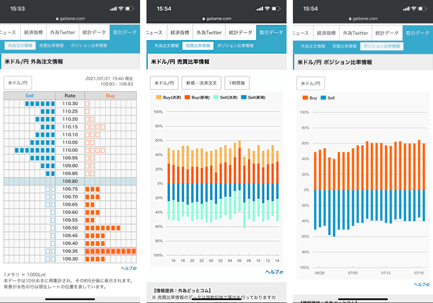The width and height of the screenshot is (433, 303).
Task: Open the 外為Twitter tab on the 売買比率情報 screen
Action: [209, 32]
